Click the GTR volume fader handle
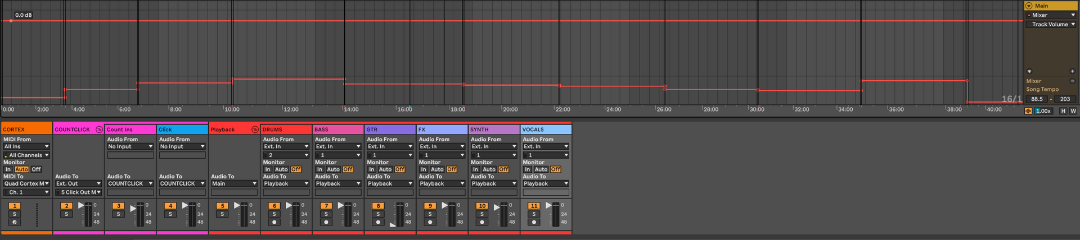Viewport: 1080px width, 240px height. [x=393, y=224]
